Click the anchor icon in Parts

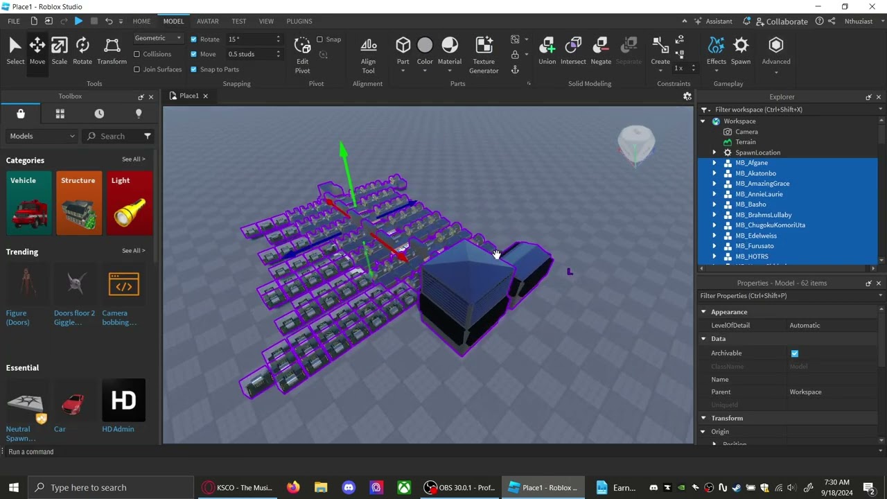pyautogui.click(x=515, y=69)
